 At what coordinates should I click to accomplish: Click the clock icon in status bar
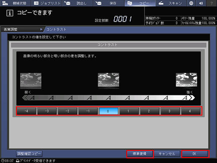pos(3,160)
